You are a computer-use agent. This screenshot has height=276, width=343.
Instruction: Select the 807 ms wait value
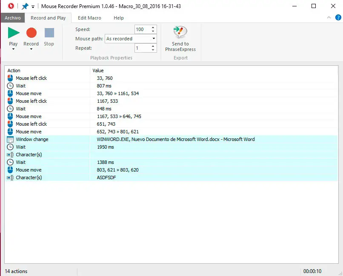pos(104,86)
